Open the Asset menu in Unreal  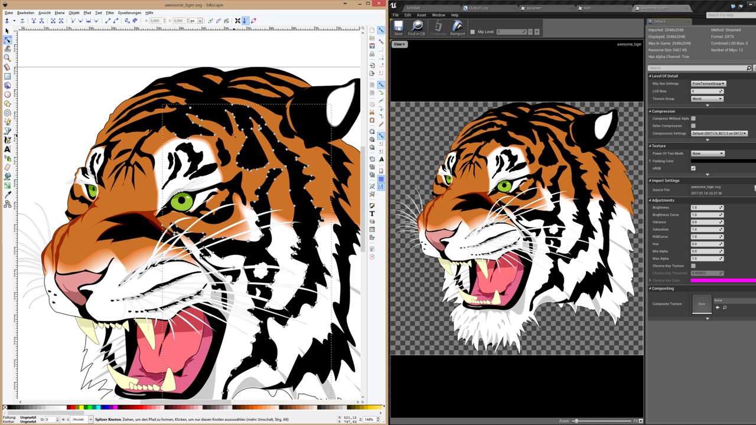coord(422,15)
